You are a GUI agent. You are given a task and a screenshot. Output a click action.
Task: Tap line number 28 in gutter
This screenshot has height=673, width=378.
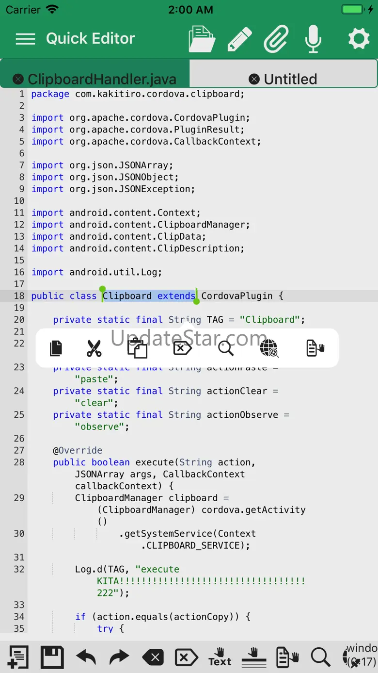[x=19, y=462]
